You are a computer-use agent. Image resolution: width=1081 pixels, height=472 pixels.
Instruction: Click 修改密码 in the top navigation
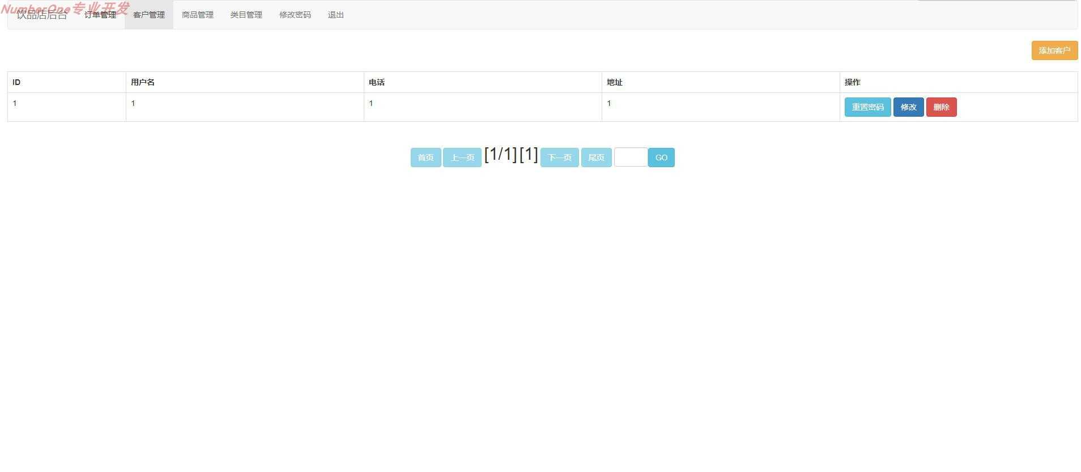click(295, 15)
